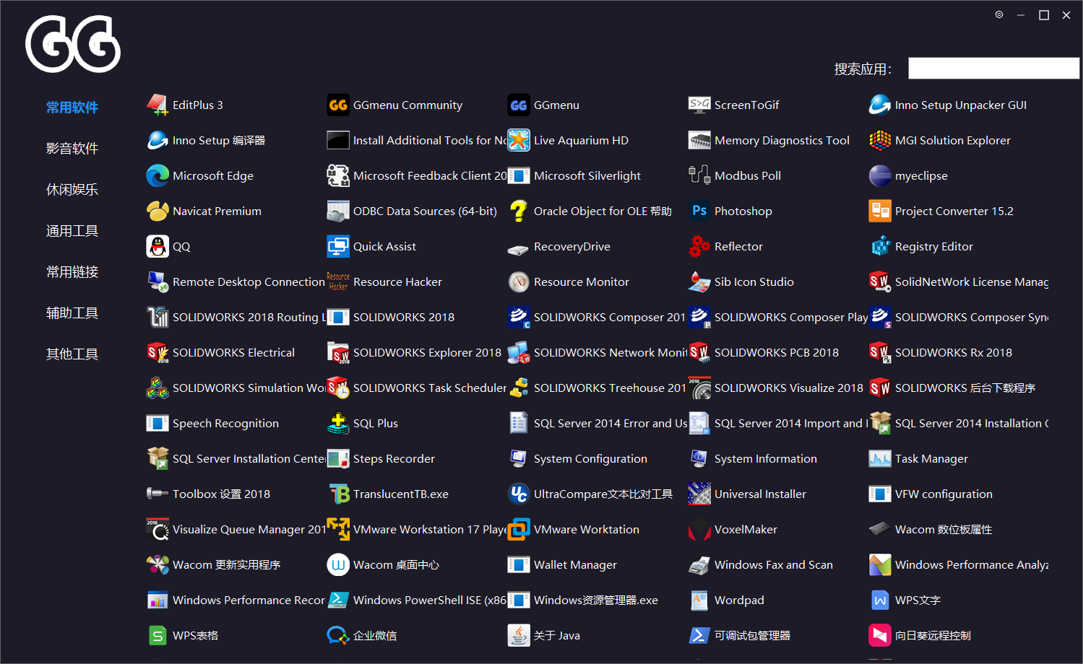Click the 可调试包管理器 label

(x=752, y=636)
